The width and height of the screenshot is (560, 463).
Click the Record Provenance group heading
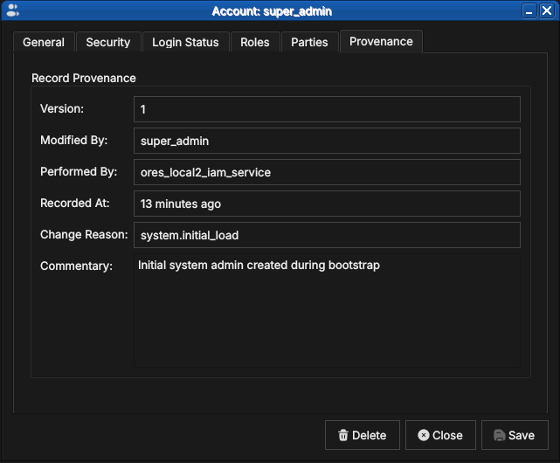click(84, 78)
